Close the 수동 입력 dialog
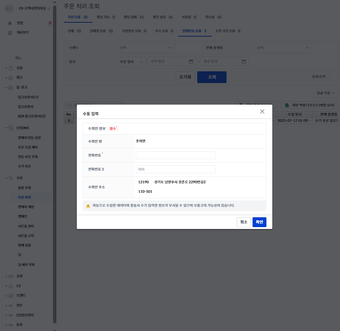 (262, 112)
